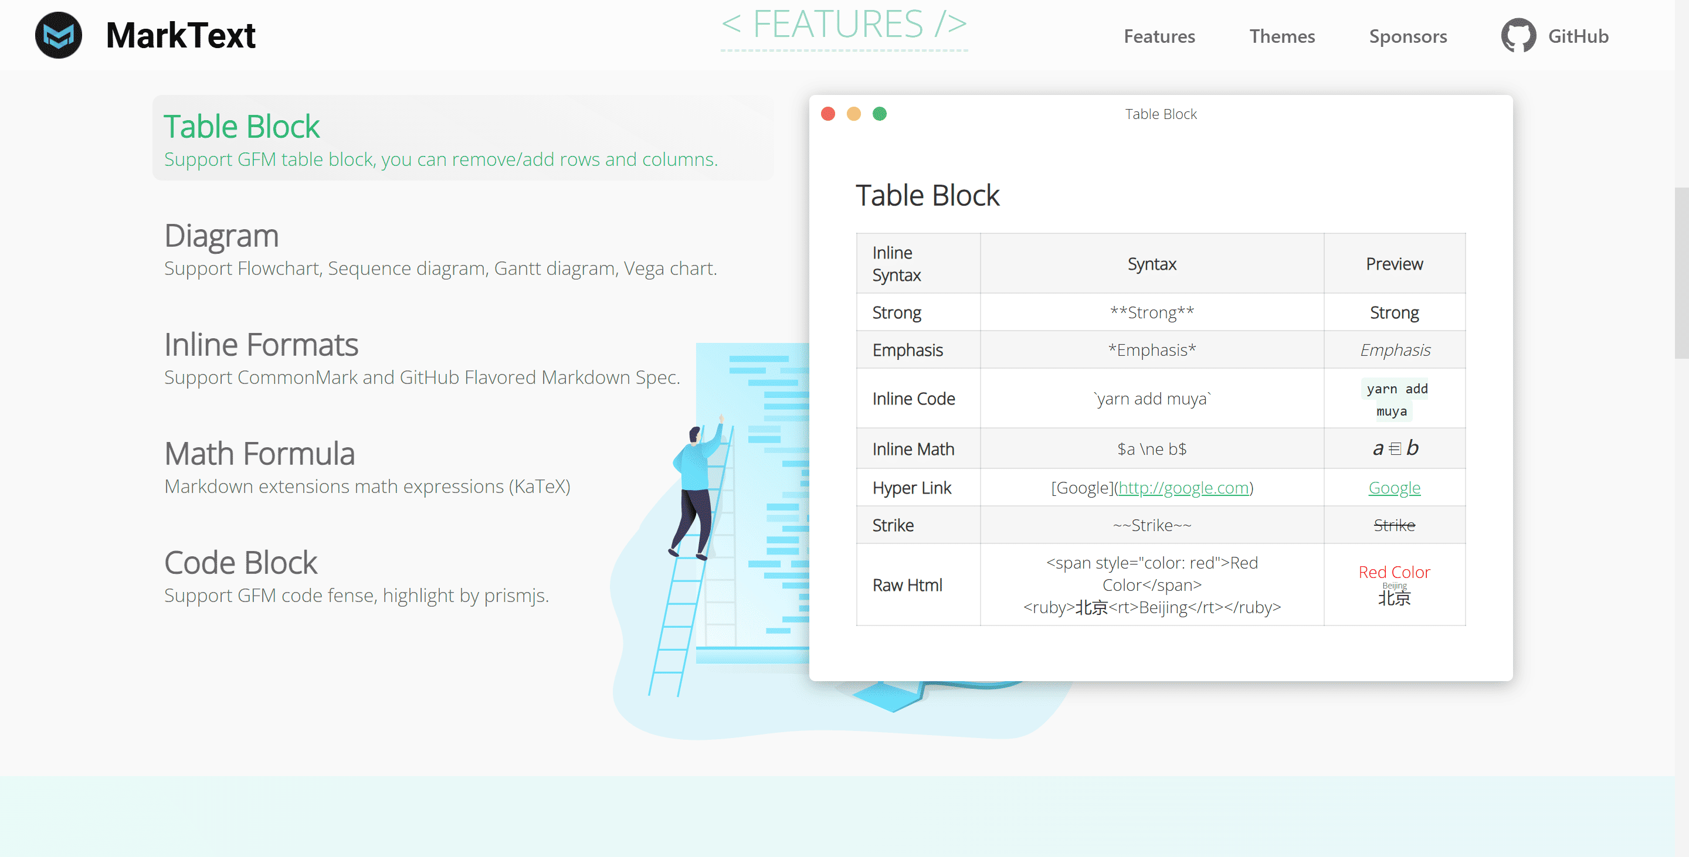Toggle the Diagram feature section

coord(220,234)
